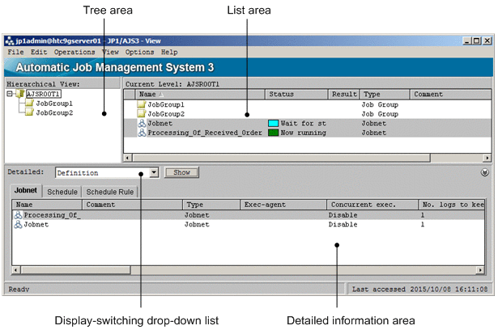
Task: Select AJSROOT1 in the hierarchical tree
Action: pyautogui.click(x=43, y=94)
